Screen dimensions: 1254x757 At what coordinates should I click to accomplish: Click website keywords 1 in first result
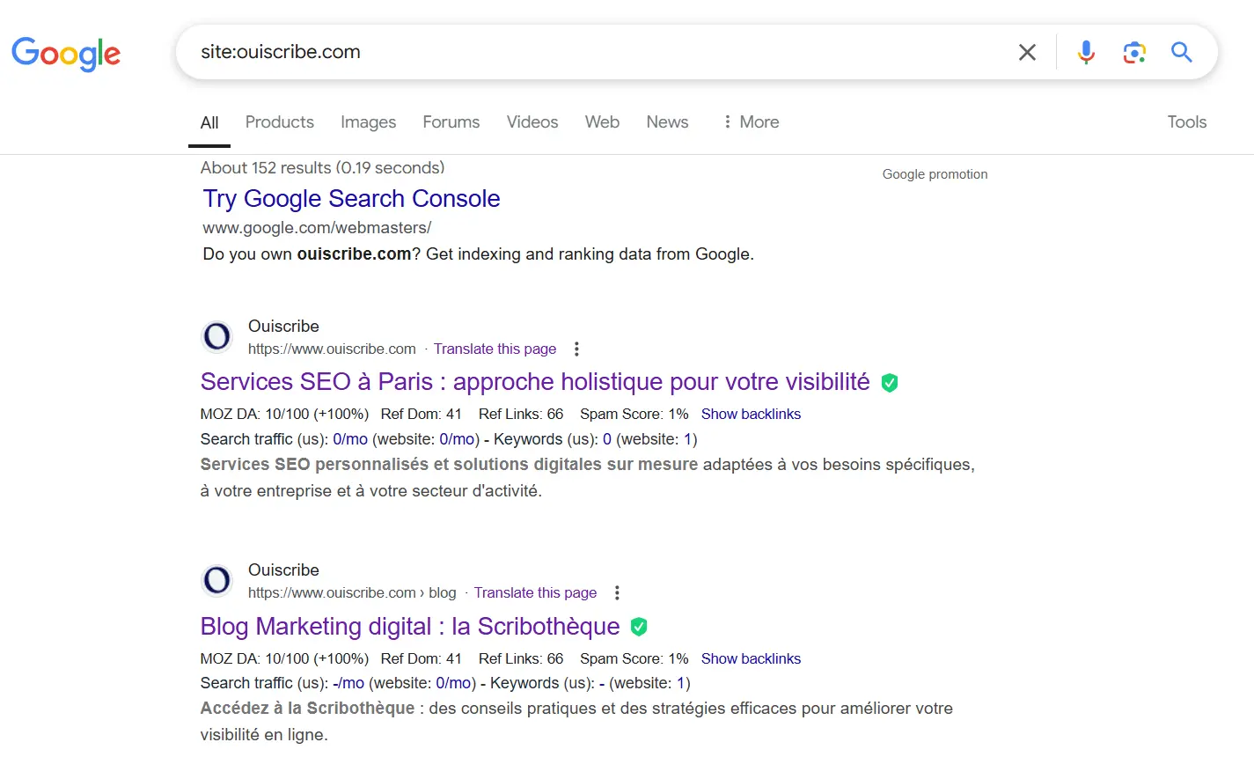(x=688, y=439)
